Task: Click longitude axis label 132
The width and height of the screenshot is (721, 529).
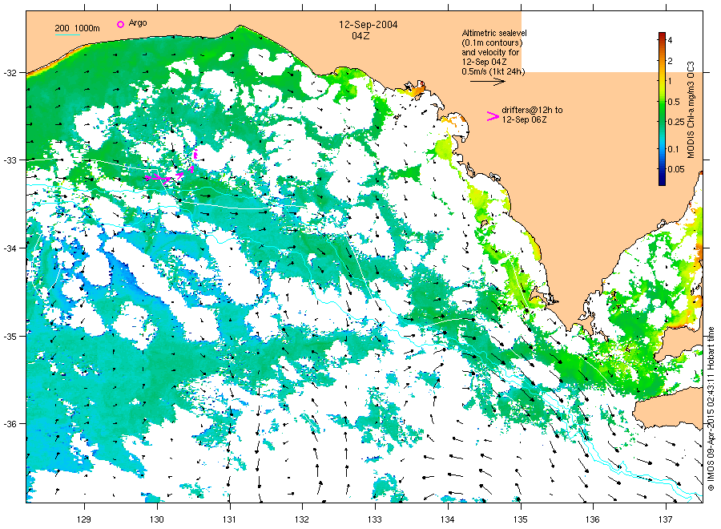Action: tap(302, 520)
